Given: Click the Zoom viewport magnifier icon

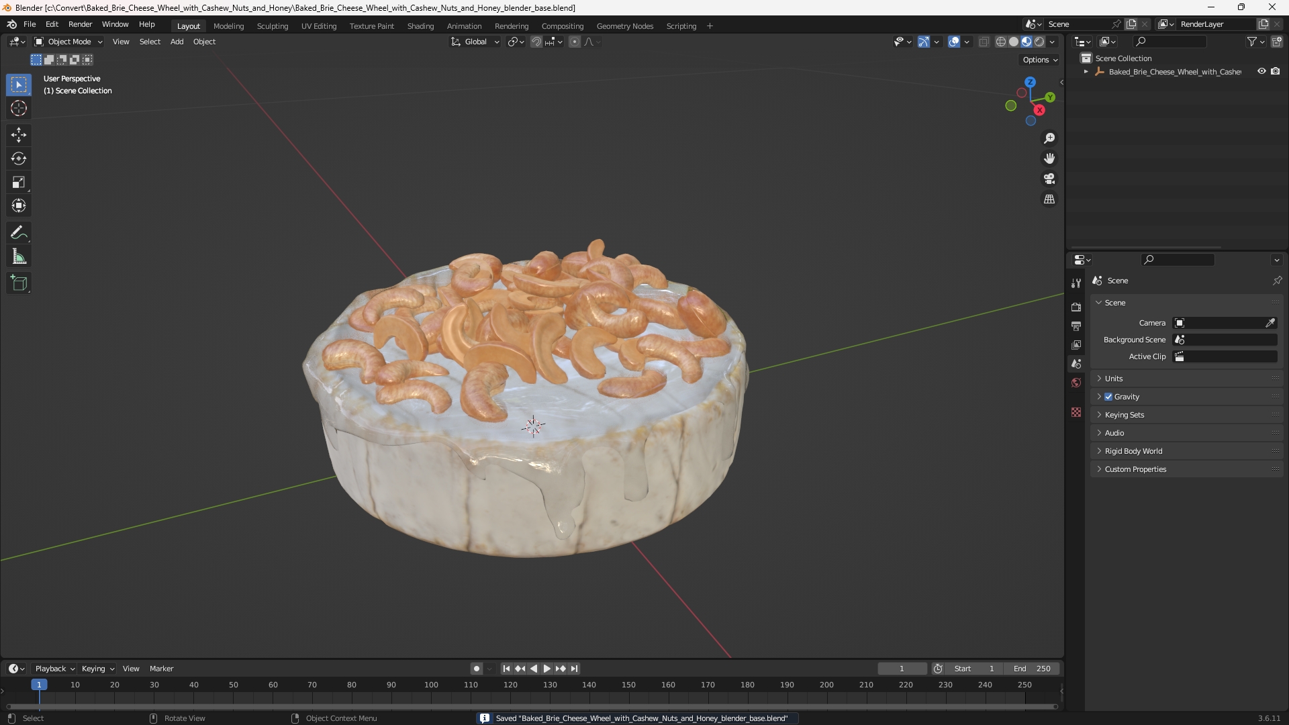Looking at the screenshot, I should 1049,138.
